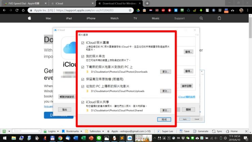
Task: Disable the iCloud 照片共享 checkbox
Action: tap(83, 102)
